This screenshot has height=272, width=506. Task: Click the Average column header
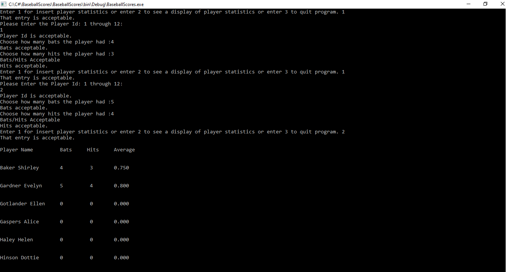coord(124,150)
